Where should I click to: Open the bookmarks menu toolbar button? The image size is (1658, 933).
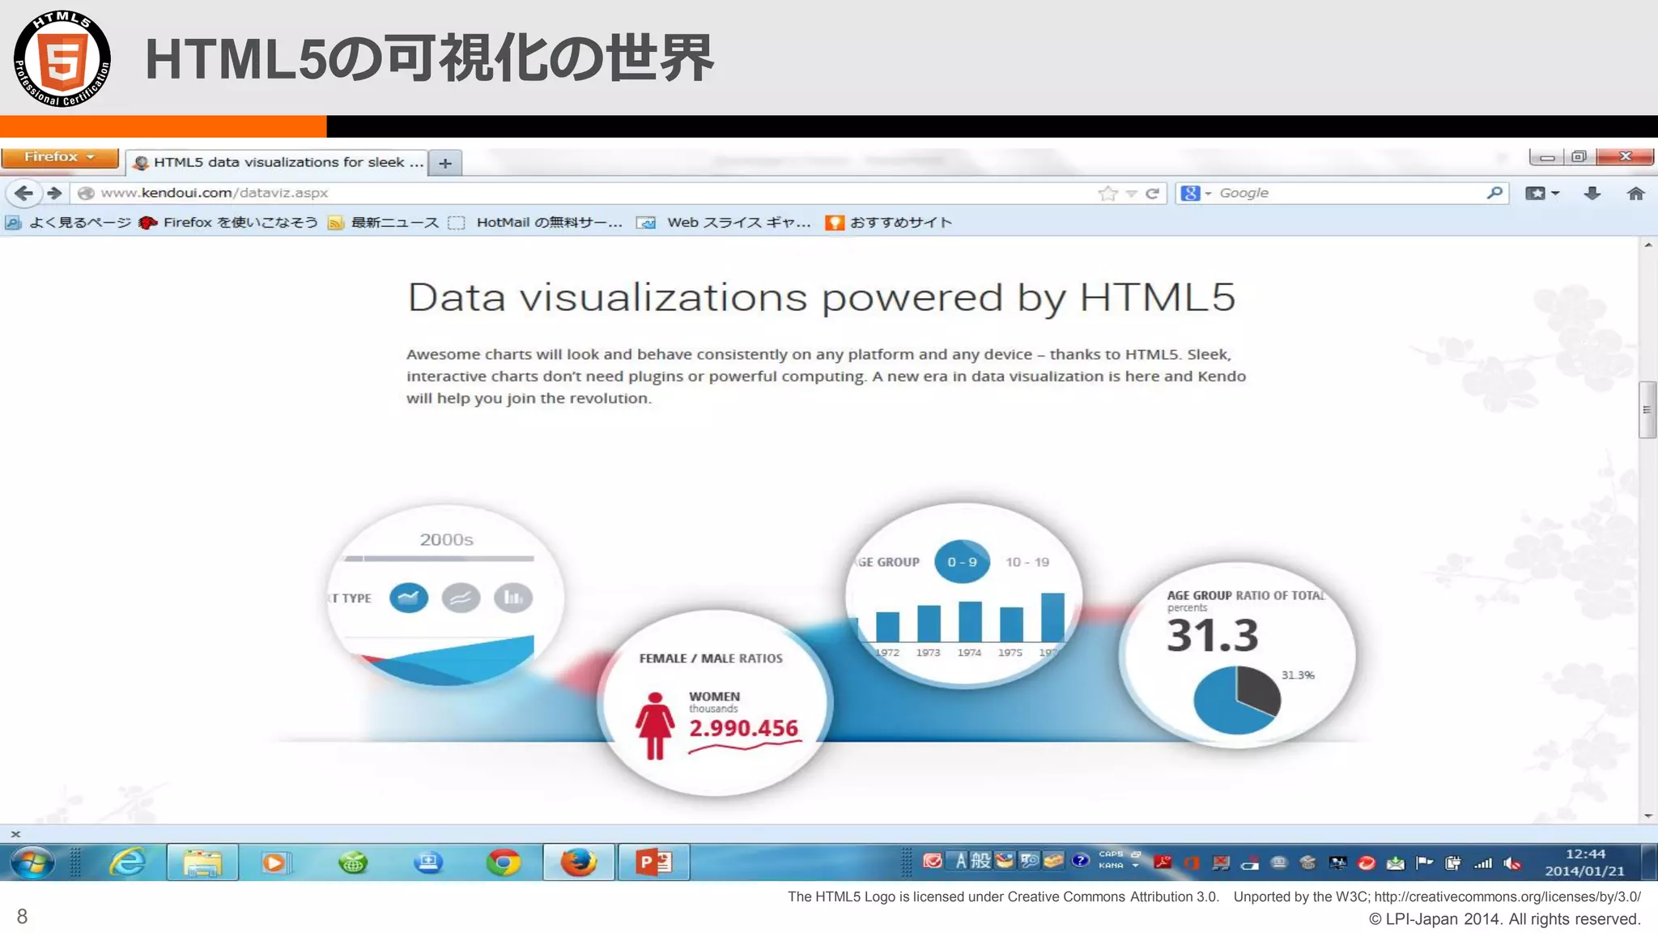(x=1541, y=193)
